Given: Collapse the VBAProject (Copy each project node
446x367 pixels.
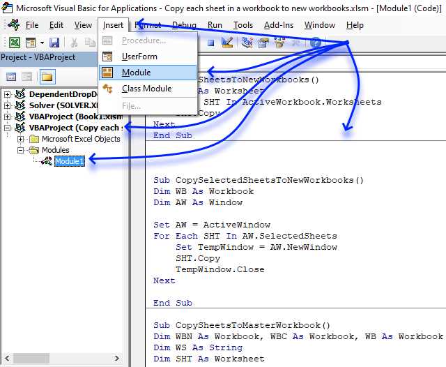Looking at the screenshot, I should tap(8, 128).
